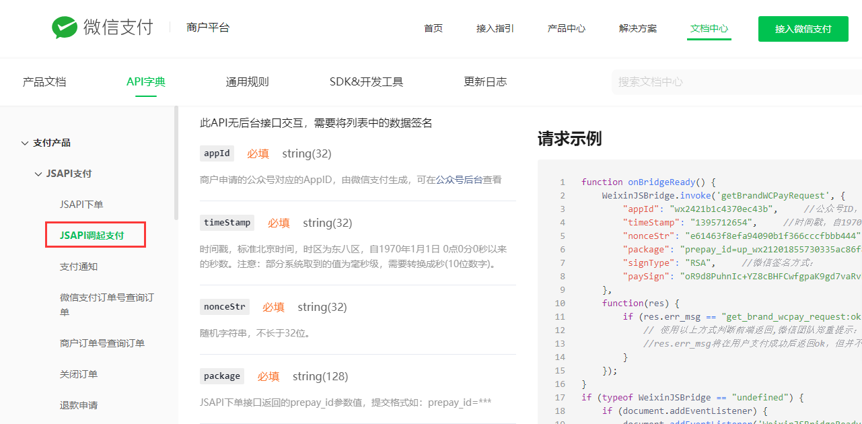Click 必填 label beside appId

(258, 153)
